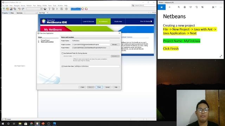Click the Zoom magnifier icon in Photos
Viewport: 225px width, 126px height.
point(179,7)
